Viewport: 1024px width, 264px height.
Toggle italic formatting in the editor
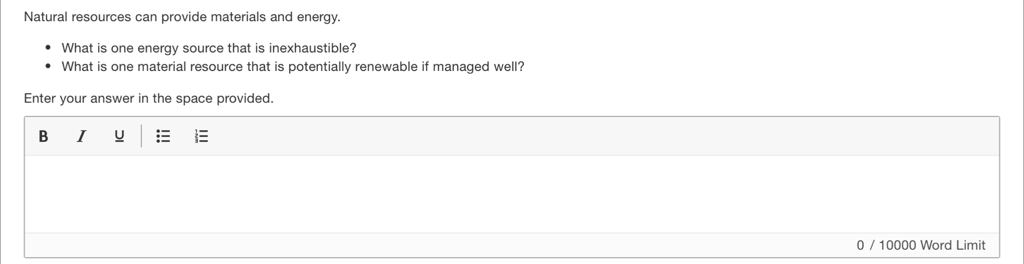[81, 136]
